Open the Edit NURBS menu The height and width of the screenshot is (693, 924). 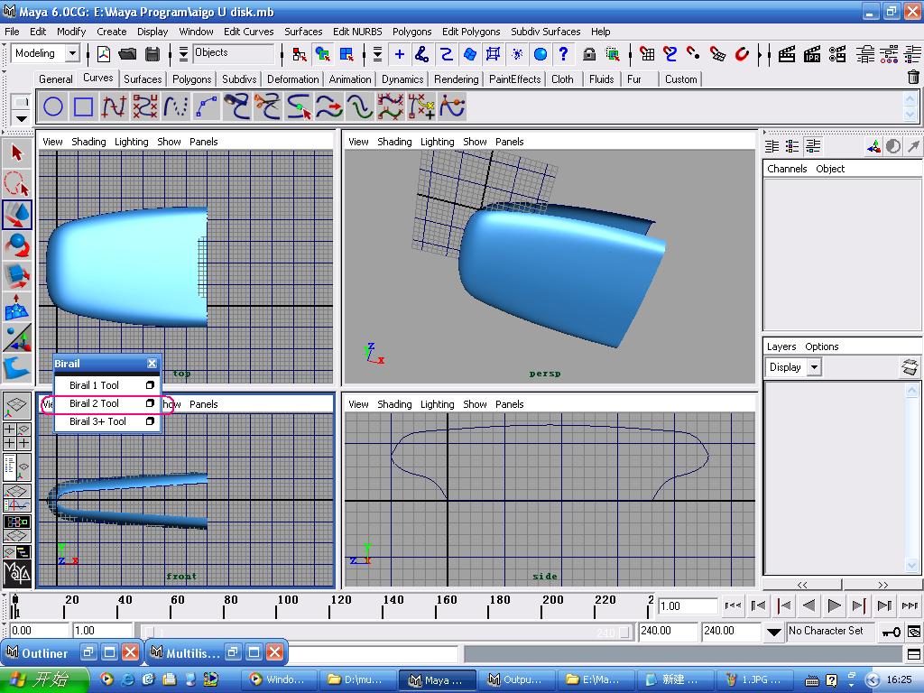pos(357,32)
